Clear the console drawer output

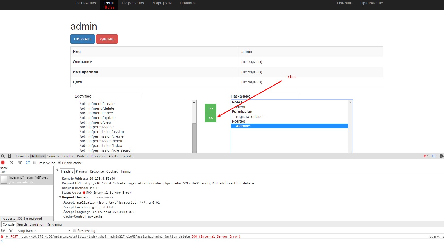(x=3, y=230)
